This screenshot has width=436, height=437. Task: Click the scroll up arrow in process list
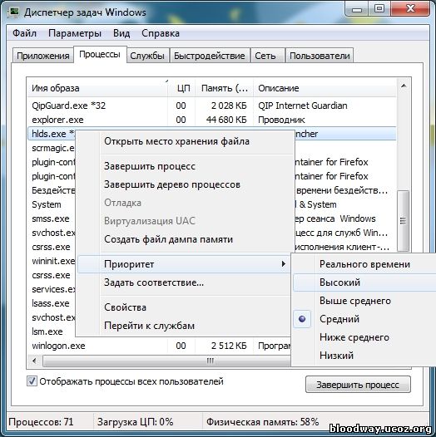point(404,86)
